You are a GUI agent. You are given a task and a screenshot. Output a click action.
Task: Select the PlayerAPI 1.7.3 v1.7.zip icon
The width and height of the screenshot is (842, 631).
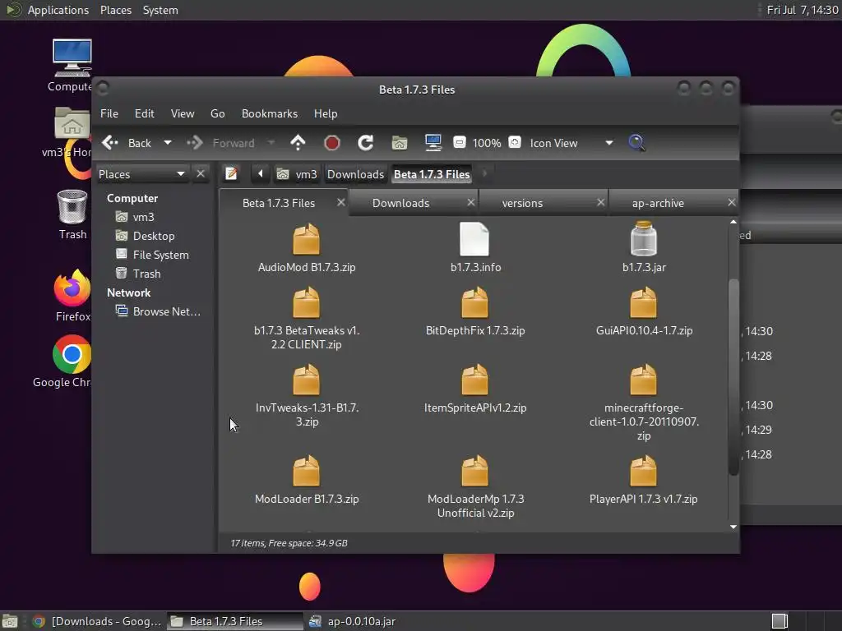point(643,471)
